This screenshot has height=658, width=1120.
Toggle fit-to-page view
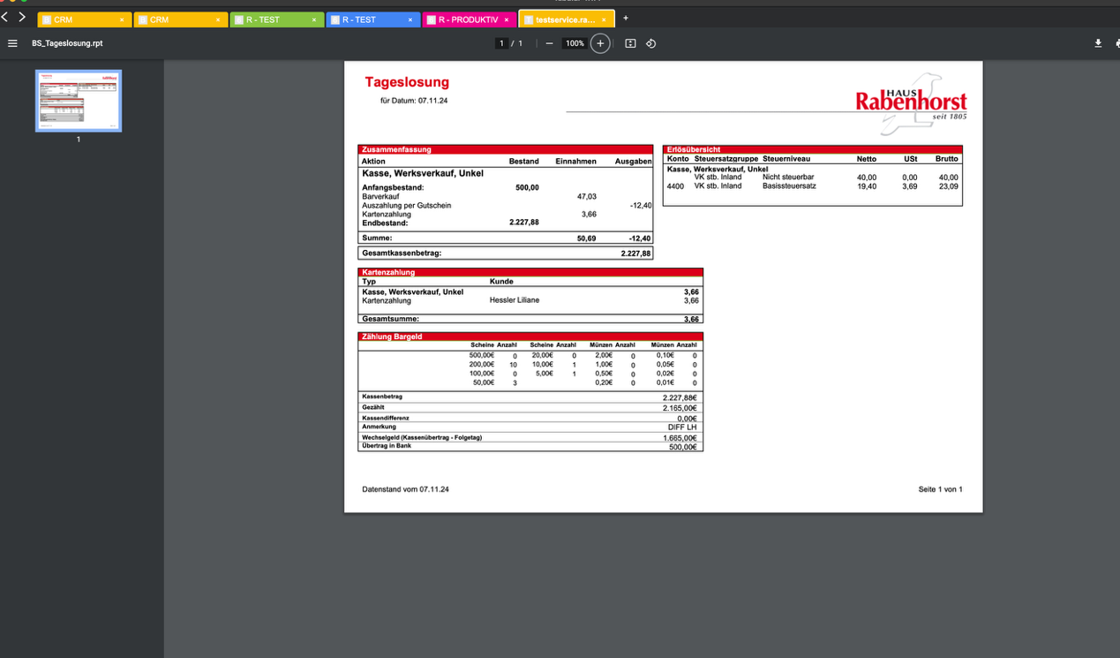629,42
